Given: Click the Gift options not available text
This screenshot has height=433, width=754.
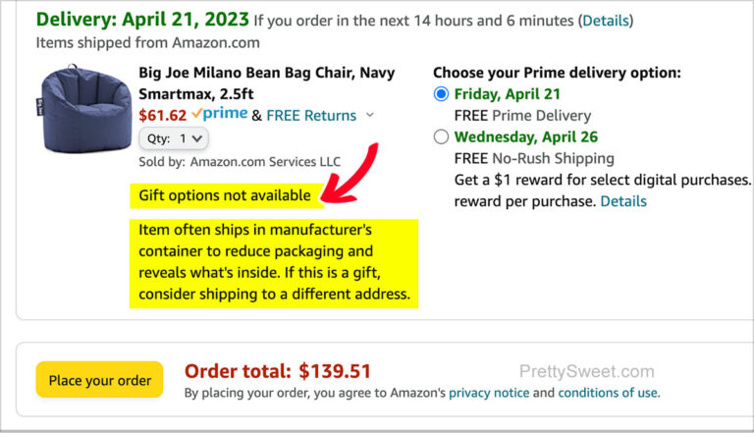Looking at the screenshot, I should pyautogui.click(x=225, y=195).
